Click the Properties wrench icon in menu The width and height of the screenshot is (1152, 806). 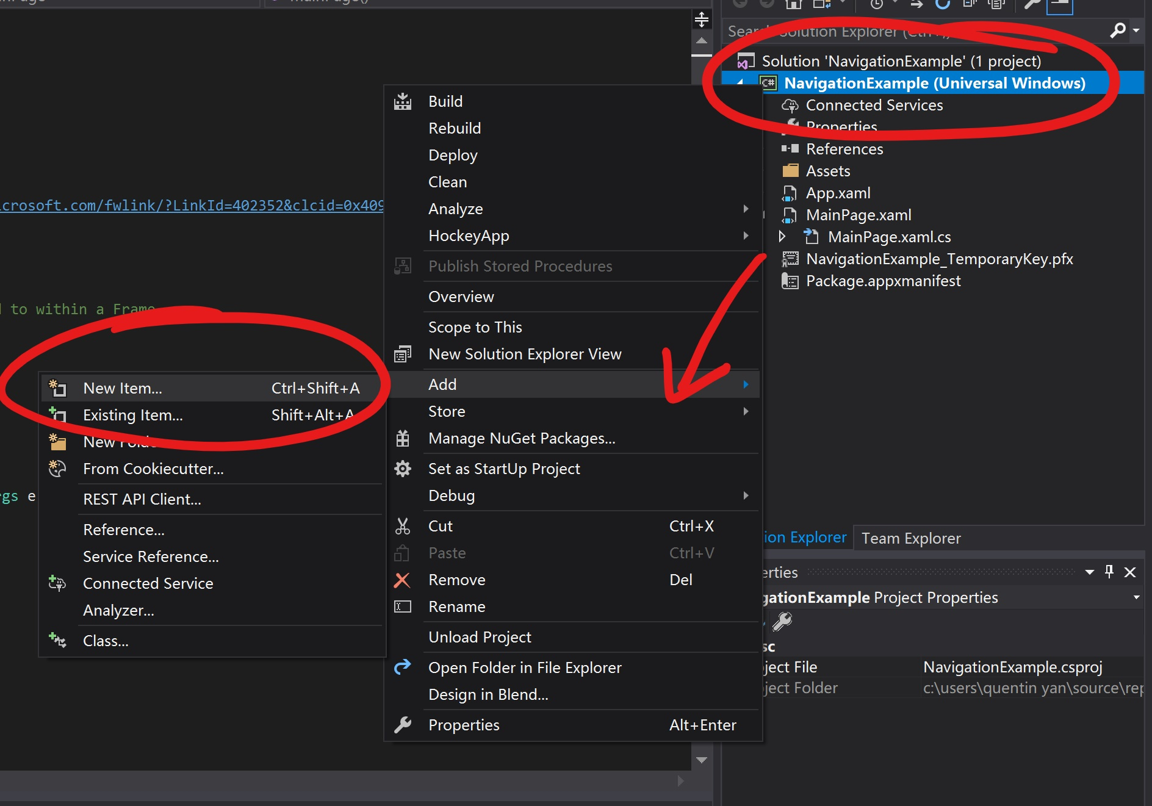403,725
